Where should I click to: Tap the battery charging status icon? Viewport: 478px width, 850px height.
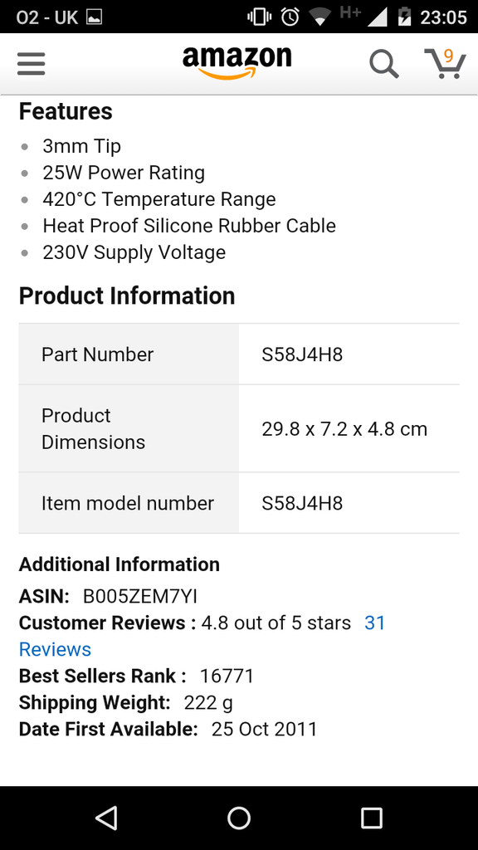(x=404, y=17)
